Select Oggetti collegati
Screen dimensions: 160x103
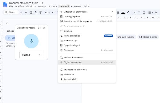click(x=87, y=45)
